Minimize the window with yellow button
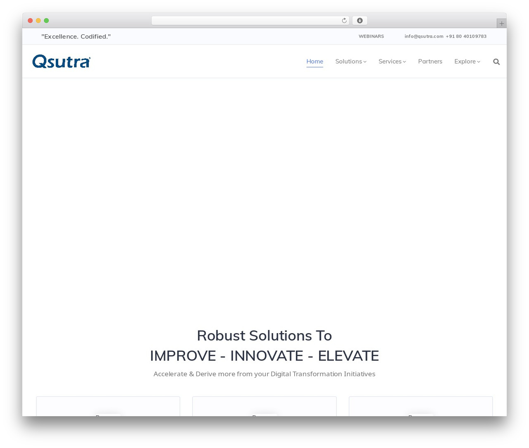Screen dimensions: 529x448 pos(38,21)
